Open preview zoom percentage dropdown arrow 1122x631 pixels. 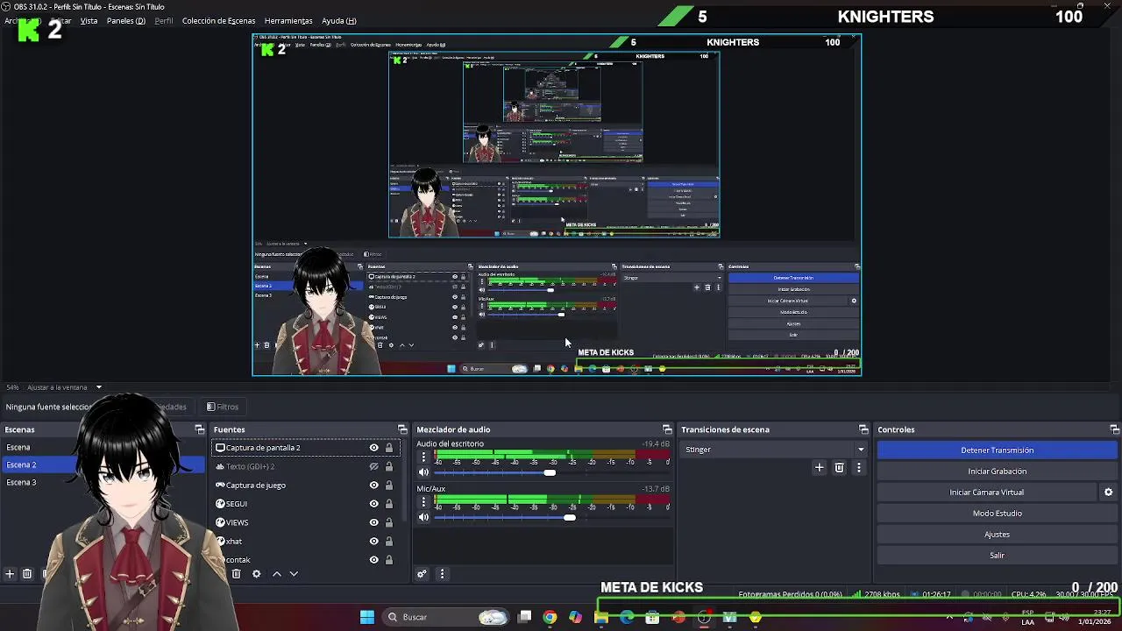tap(99, 387)
